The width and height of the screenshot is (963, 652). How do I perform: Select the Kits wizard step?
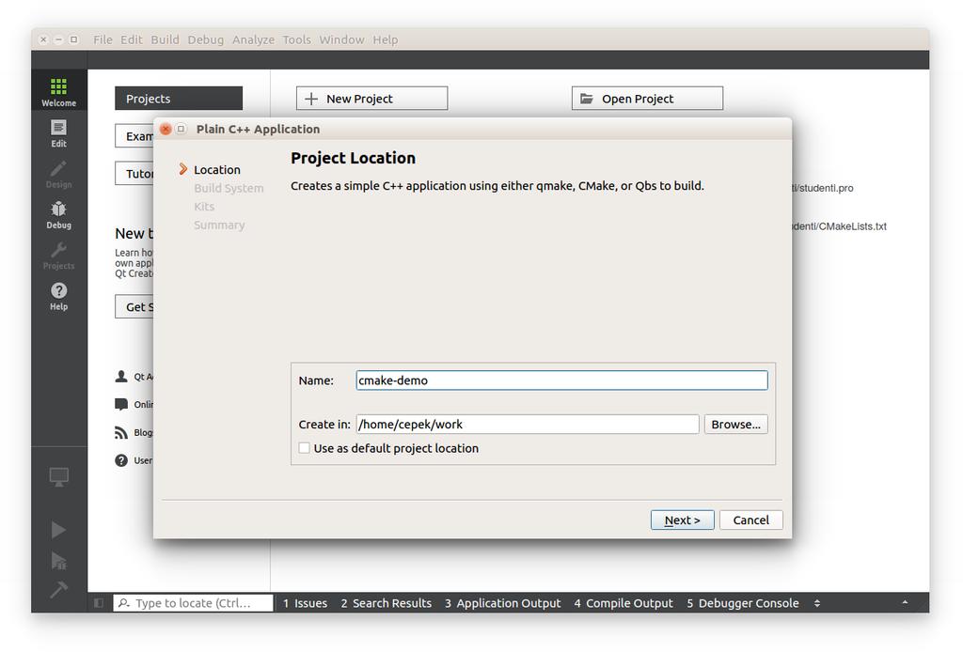tap(204, 206)
